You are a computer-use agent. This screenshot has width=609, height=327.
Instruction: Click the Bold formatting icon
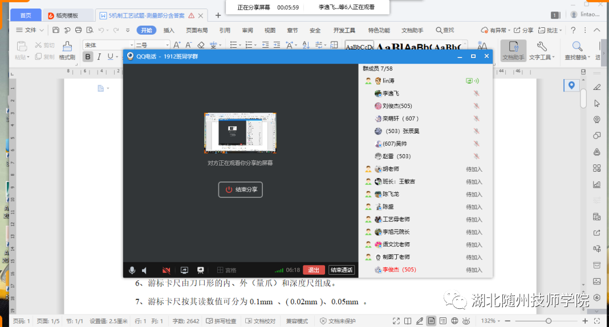[x=88, y=56]
